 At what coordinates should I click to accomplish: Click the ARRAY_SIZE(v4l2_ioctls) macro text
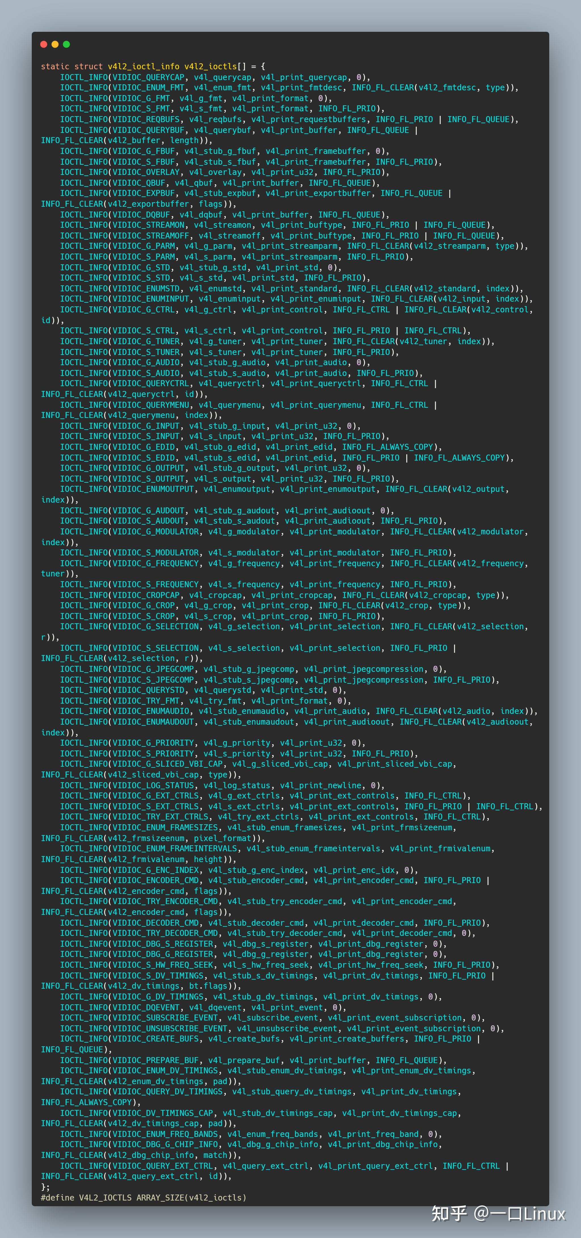191,1197
